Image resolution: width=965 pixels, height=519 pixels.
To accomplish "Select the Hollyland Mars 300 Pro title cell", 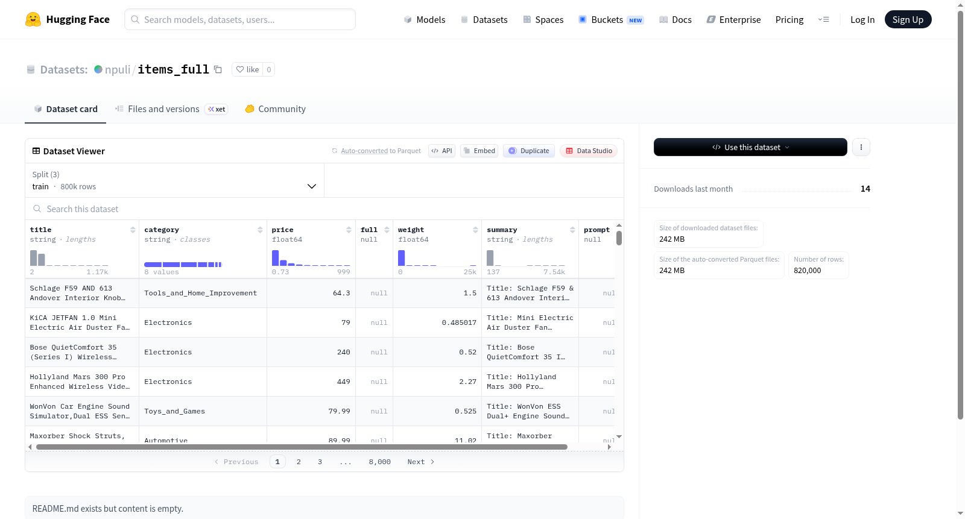I will point(82,382).
